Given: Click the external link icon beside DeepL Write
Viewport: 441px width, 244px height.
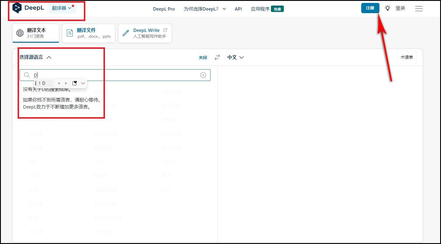Looking at the screenshot, I should click(x=165, y=30).
